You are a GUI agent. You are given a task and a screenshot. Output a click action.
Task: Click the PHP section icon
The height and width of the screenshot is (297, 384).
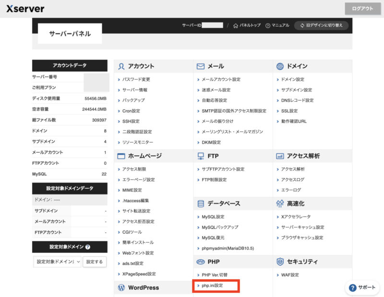click(x=200, y=262)
